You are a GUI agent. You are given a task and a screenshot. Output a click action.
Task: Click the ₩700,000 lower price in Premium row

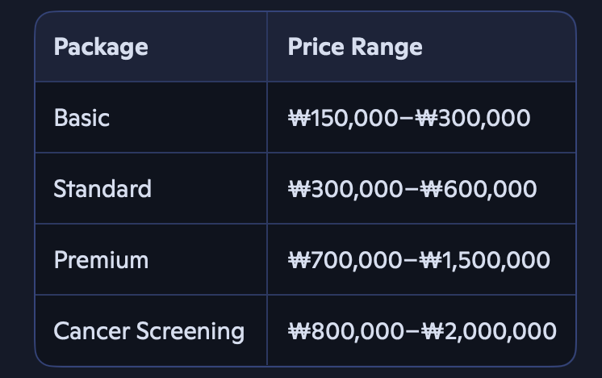click(345, 260)
